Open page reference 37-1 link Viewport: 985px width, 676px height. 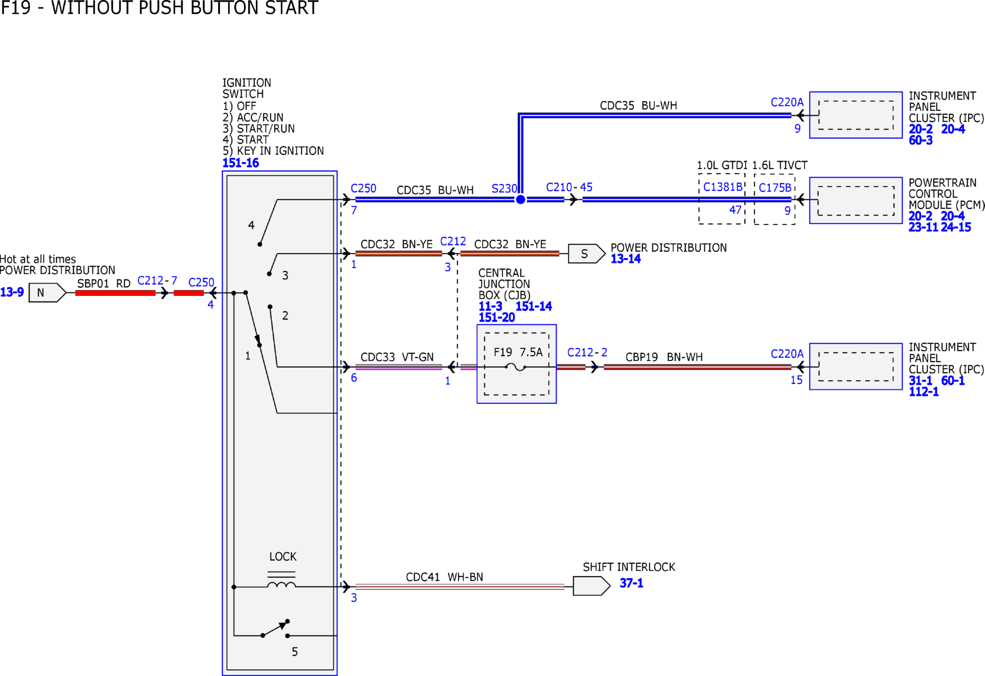pyautogui.click(x=631, y=583)
